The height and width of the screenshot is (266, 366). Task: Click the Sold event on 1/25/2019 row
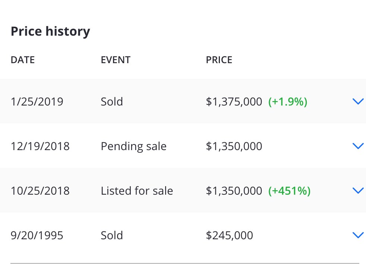[x=112, y=101]
